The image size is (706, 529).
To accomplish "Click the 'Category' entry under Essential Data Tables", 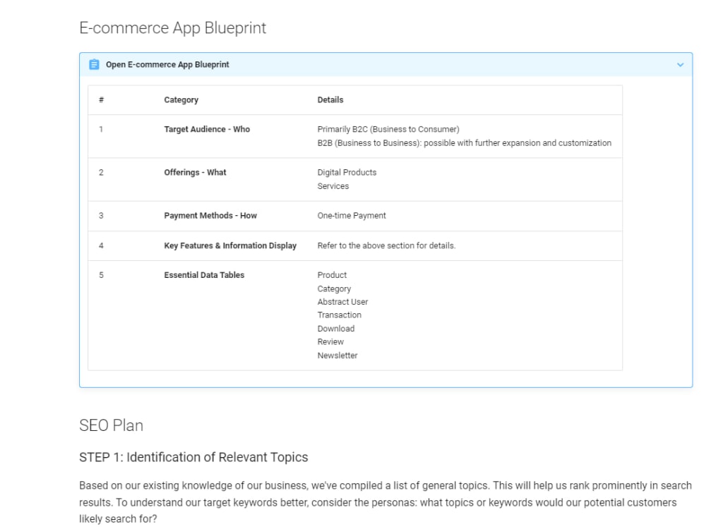I will point(334,288).
